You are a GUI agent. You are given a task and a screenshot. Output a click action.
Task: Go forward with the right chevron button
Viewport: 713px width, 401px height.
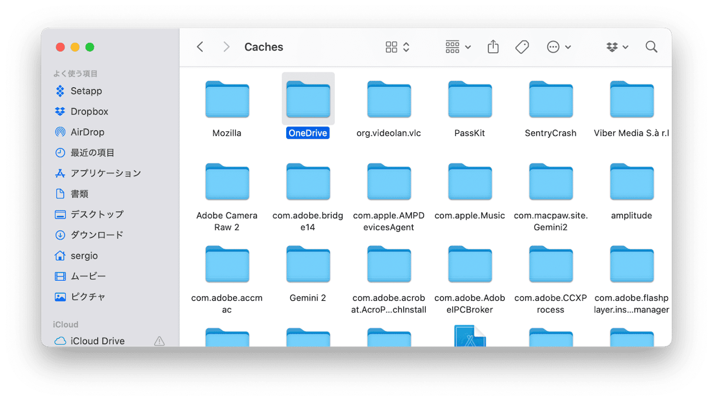point(226,47)
